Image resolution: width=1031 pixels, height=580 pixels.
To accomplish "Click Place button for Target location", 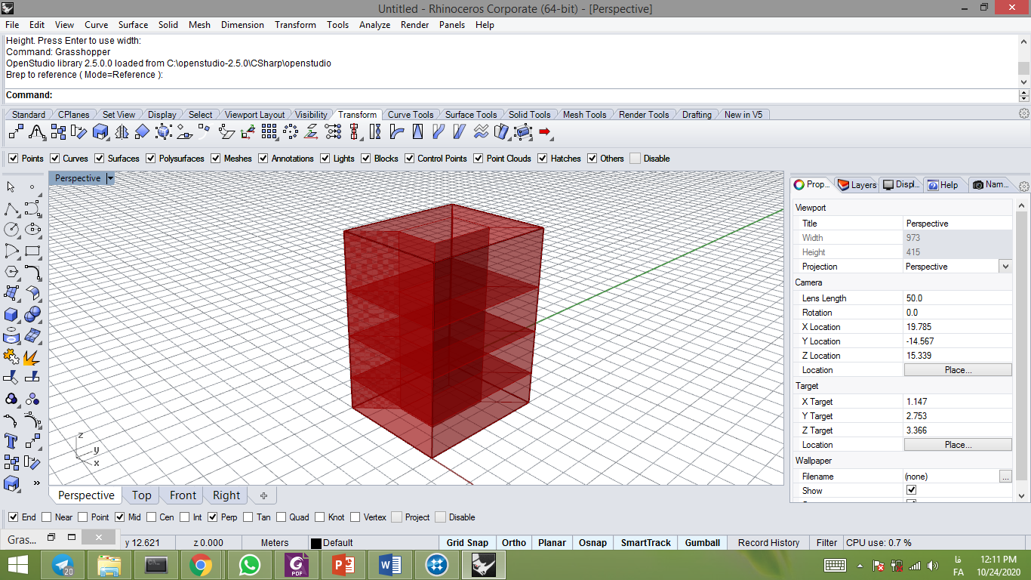I will (x=958, y=445).
